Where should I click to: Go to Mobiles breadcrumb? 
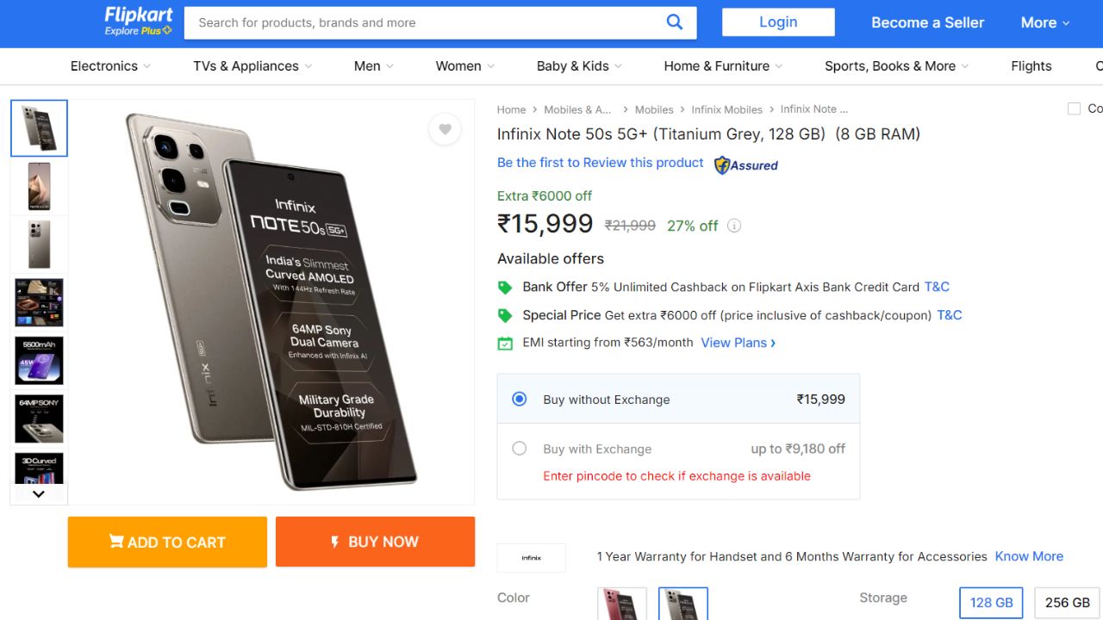click(654, 109)
